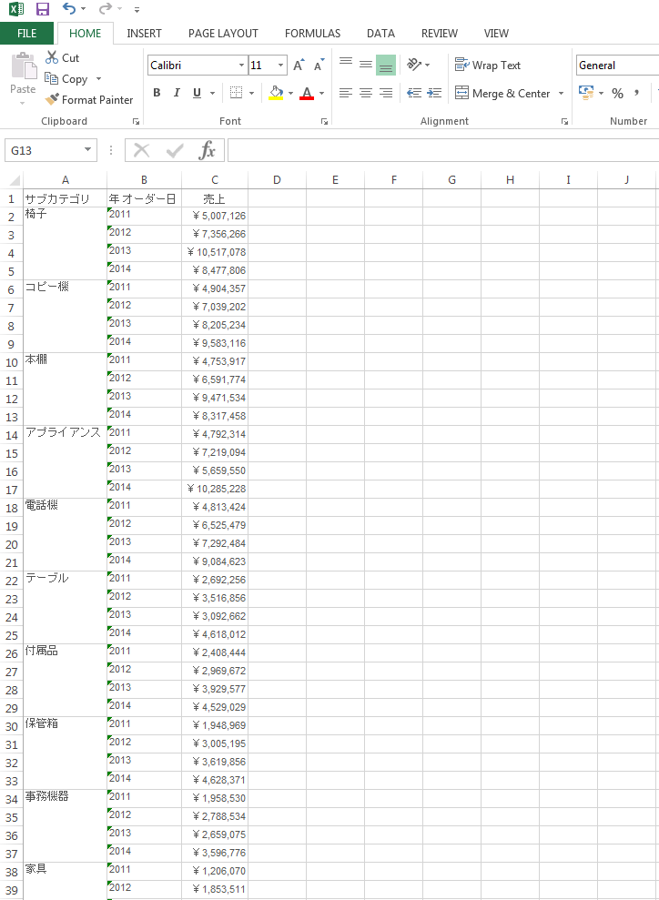This screenshot has width=659, height=900.
Task: Click the Undo arrow icon
Action: pos(69,8)
